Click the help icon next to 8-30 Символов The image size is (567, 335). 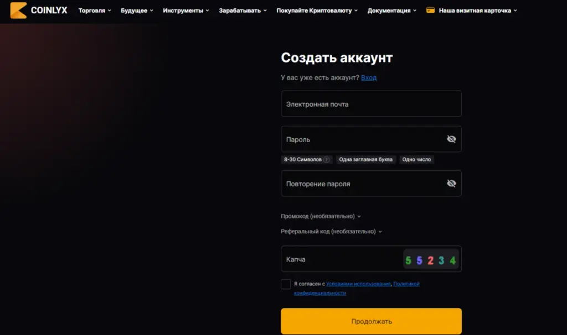tap(327, 160)
